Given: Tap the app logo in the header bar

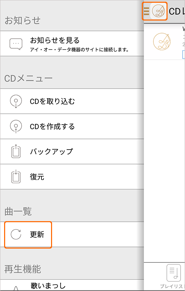Looking at the screenshot, I should click(x=158, y=11).
